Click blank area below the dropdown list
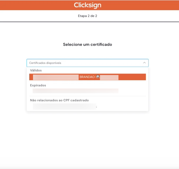Viewport: 179px width, 169px height. 87,136
